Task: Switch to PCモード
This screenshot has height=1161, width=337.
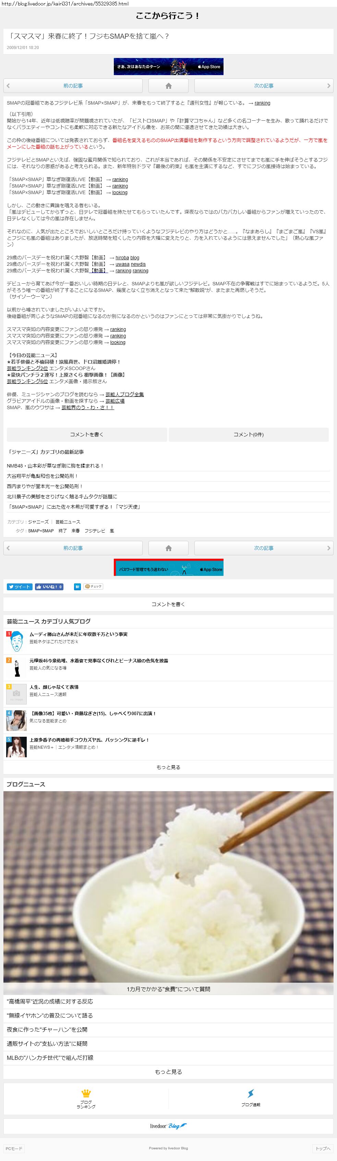Action: pyautogui.click(x=13, y=1148)
